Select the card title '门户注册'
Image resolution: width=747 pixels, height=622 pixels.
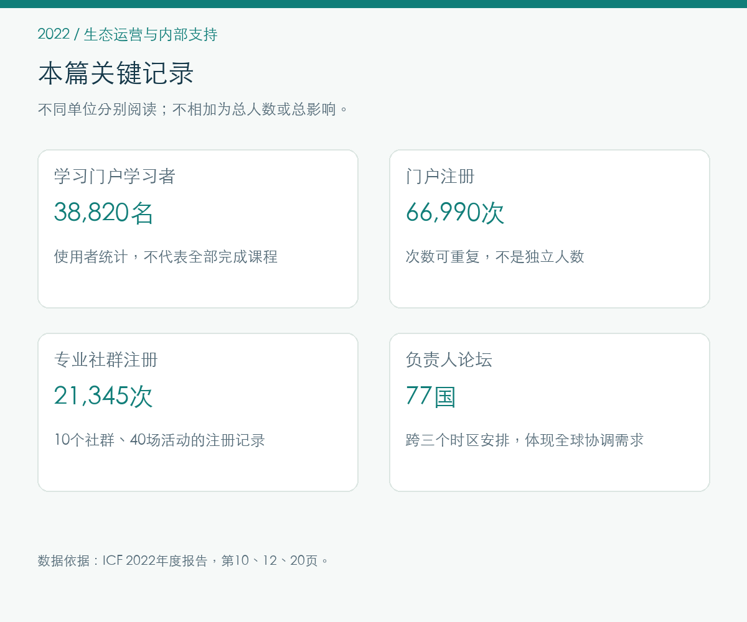(440, 177)
